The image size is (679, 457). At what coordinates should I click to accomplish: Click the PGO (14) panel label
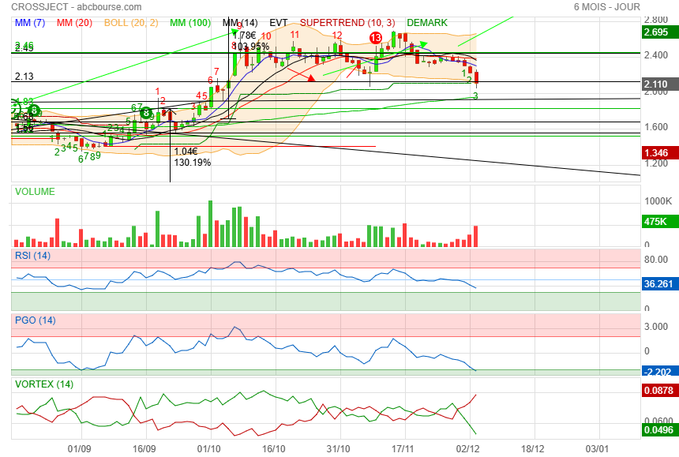pos(36,320)
